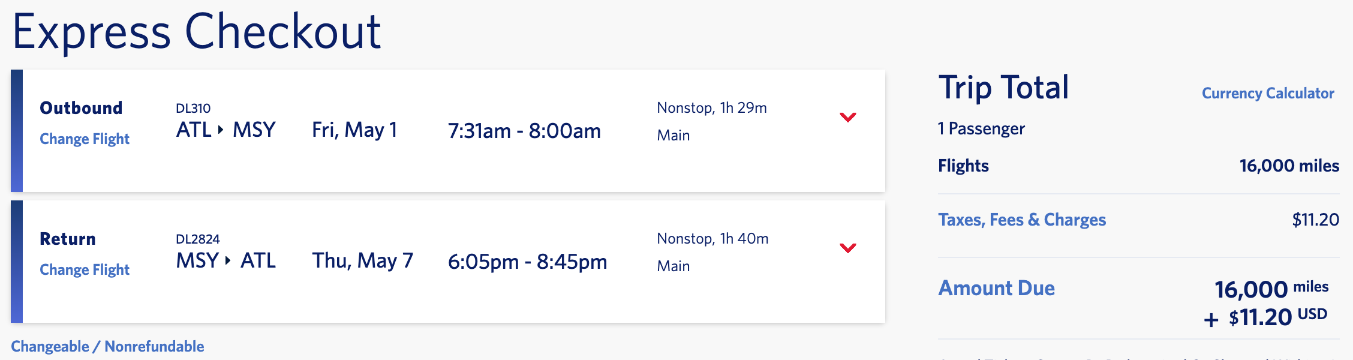Screen dimensions: 1353x360
Task: Open the Currency Calculator
Action: coord(1267,93)
